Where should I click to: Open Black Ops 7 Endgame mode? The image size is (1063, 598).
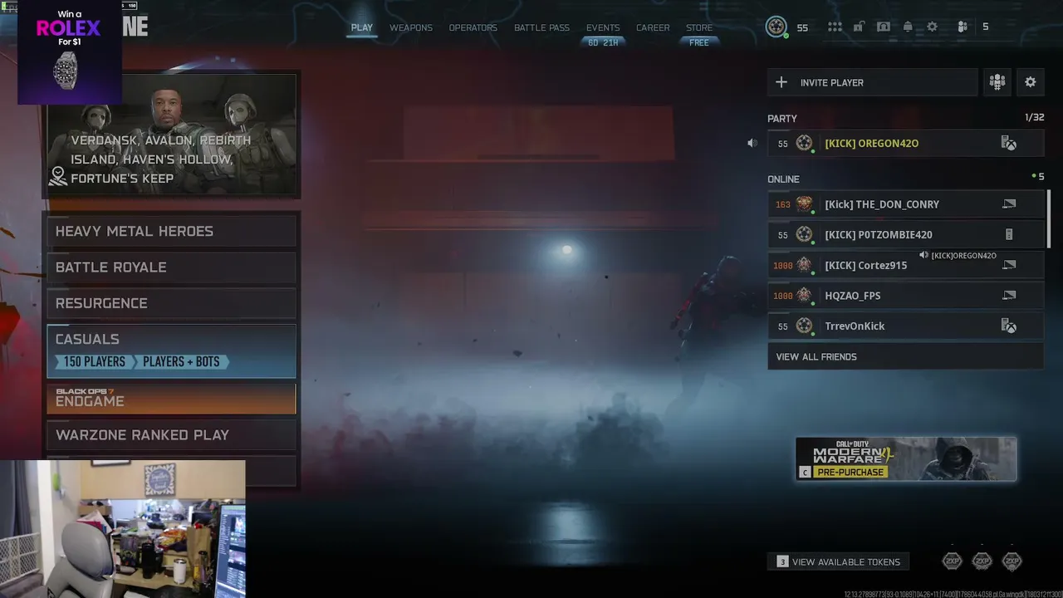(x=172, y=399)
